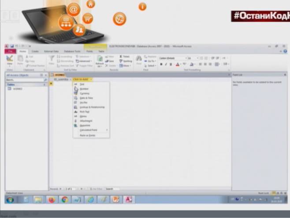Click the navigation pane Search field

[25, 80]
